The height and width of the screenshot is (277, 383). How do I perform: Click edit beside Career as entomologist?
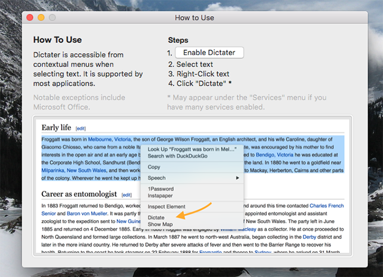[126, 195]
